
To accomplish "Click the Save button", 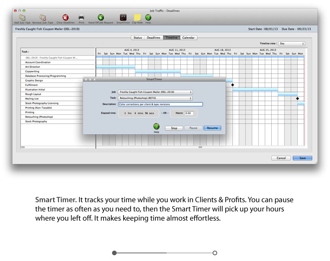I will [x=302, y=158].
